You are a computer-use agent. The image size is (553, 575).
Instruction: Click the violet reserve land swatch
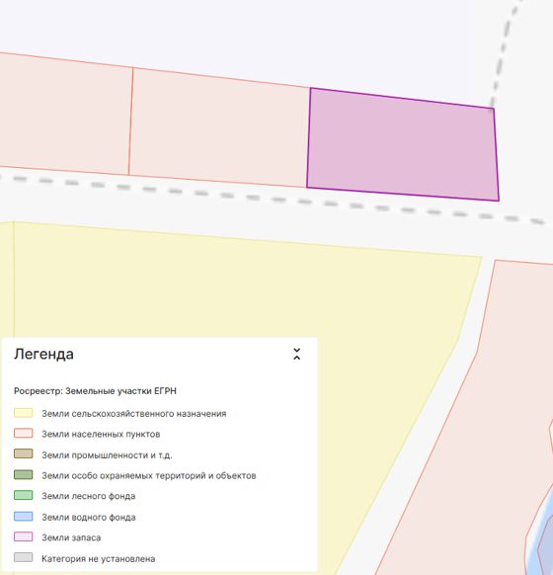pos(23,536)
